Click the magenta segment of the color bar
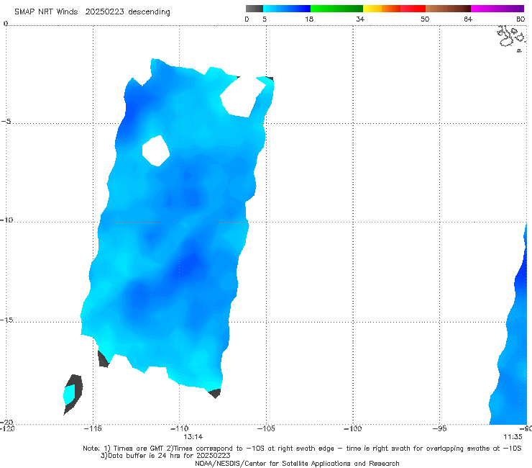The width and height of the screenshot is (532, 468). pos(497,9)
